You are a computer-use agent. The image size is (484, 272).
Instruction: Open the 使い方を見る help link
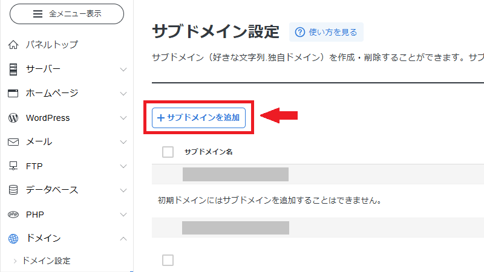click(326, 32)
